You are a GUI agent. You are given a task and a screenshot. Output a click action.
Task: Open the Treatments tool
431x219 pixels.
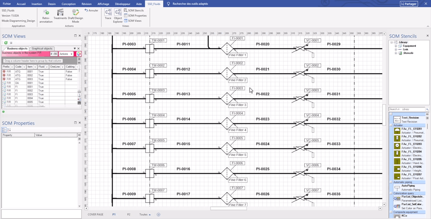[x=60, y=16]
